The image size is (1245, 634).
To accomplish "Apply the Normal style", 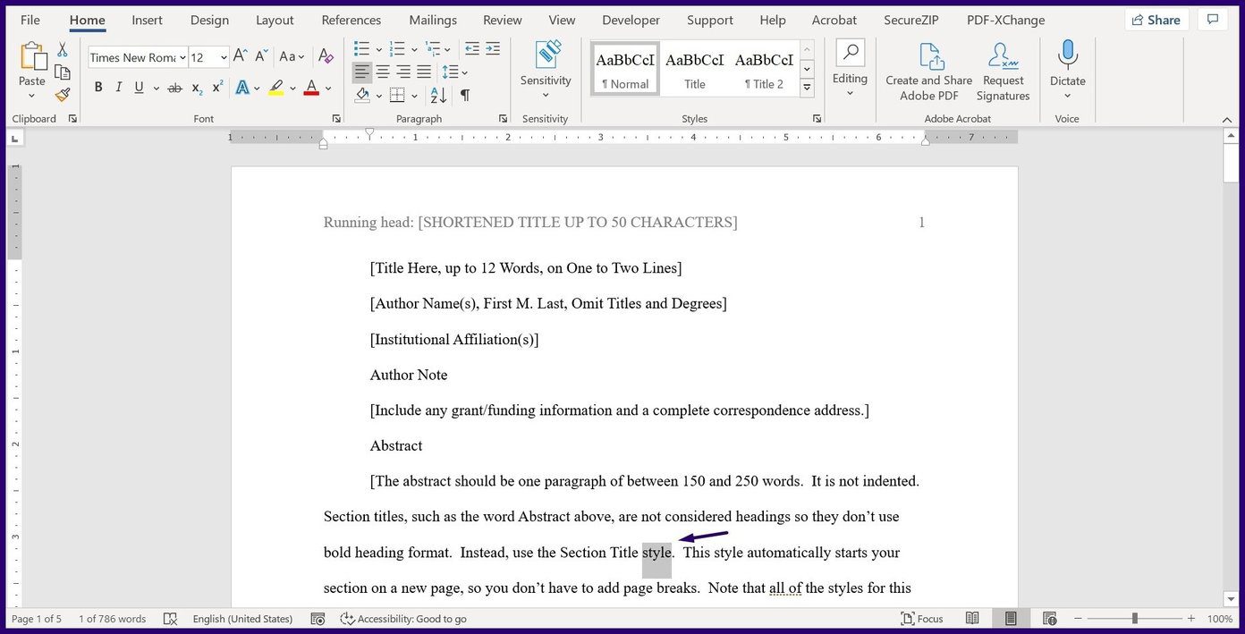I will click(625, 68).
